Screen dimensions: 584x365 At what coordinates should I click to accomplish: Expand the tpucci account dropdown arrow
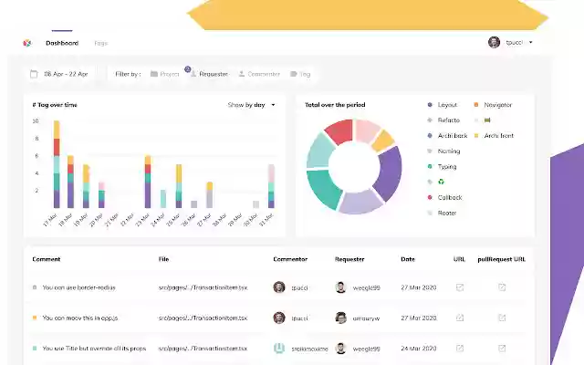531,42
